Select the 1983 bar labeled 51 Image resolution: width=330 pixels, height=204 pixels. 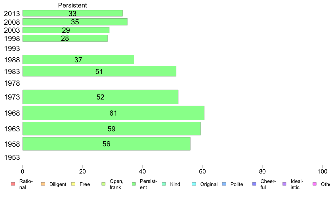click(x=99, y=71)
